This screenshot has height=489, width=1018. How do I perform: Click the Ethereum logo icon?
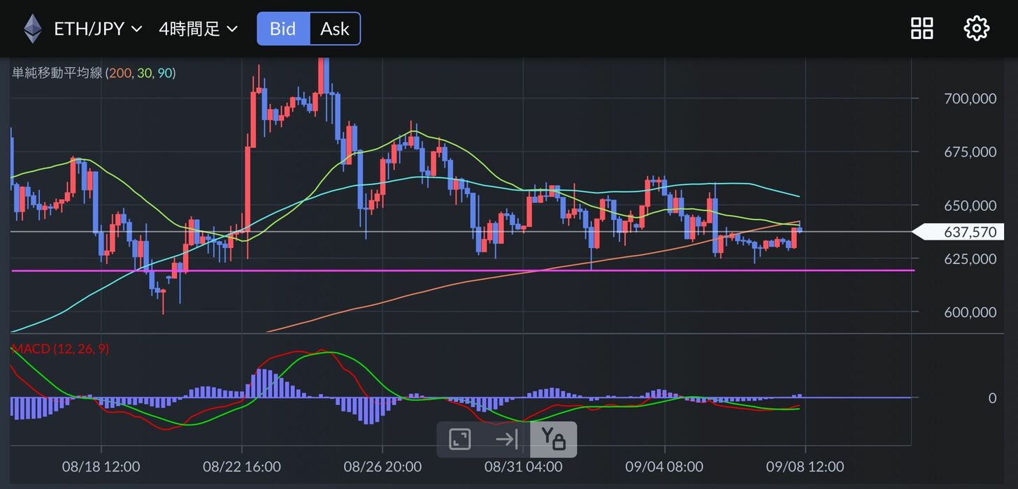[x=32, y=29]
